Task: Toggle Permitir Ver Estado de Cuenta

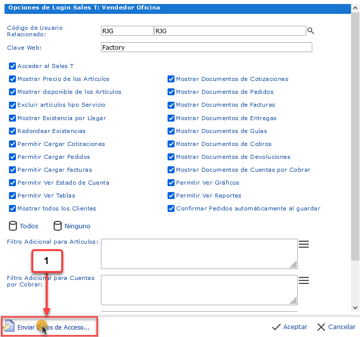Action: [x=12, y=183]
